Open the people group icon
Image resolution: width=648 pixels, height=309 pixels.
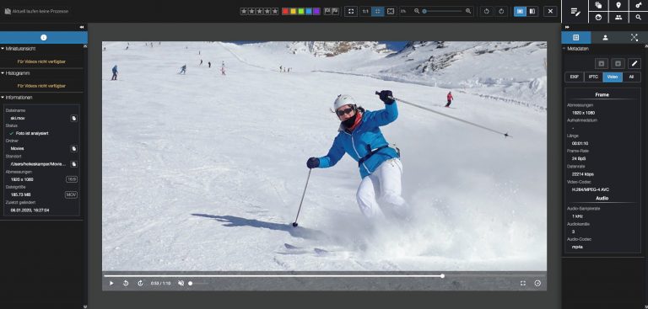click(618, 18)
